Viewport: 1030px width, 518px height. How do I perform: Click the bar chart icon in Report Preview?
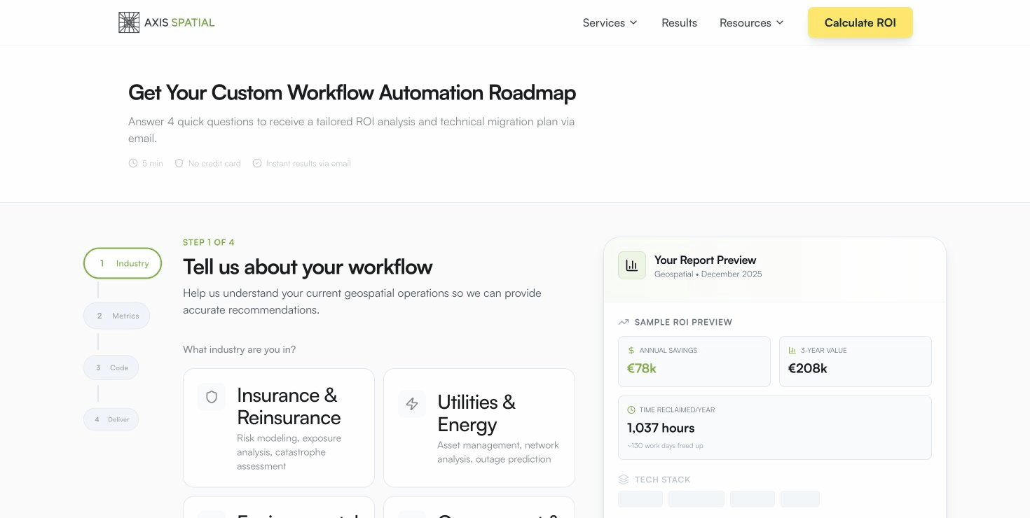pyautogui.click(x=631, y=265)
